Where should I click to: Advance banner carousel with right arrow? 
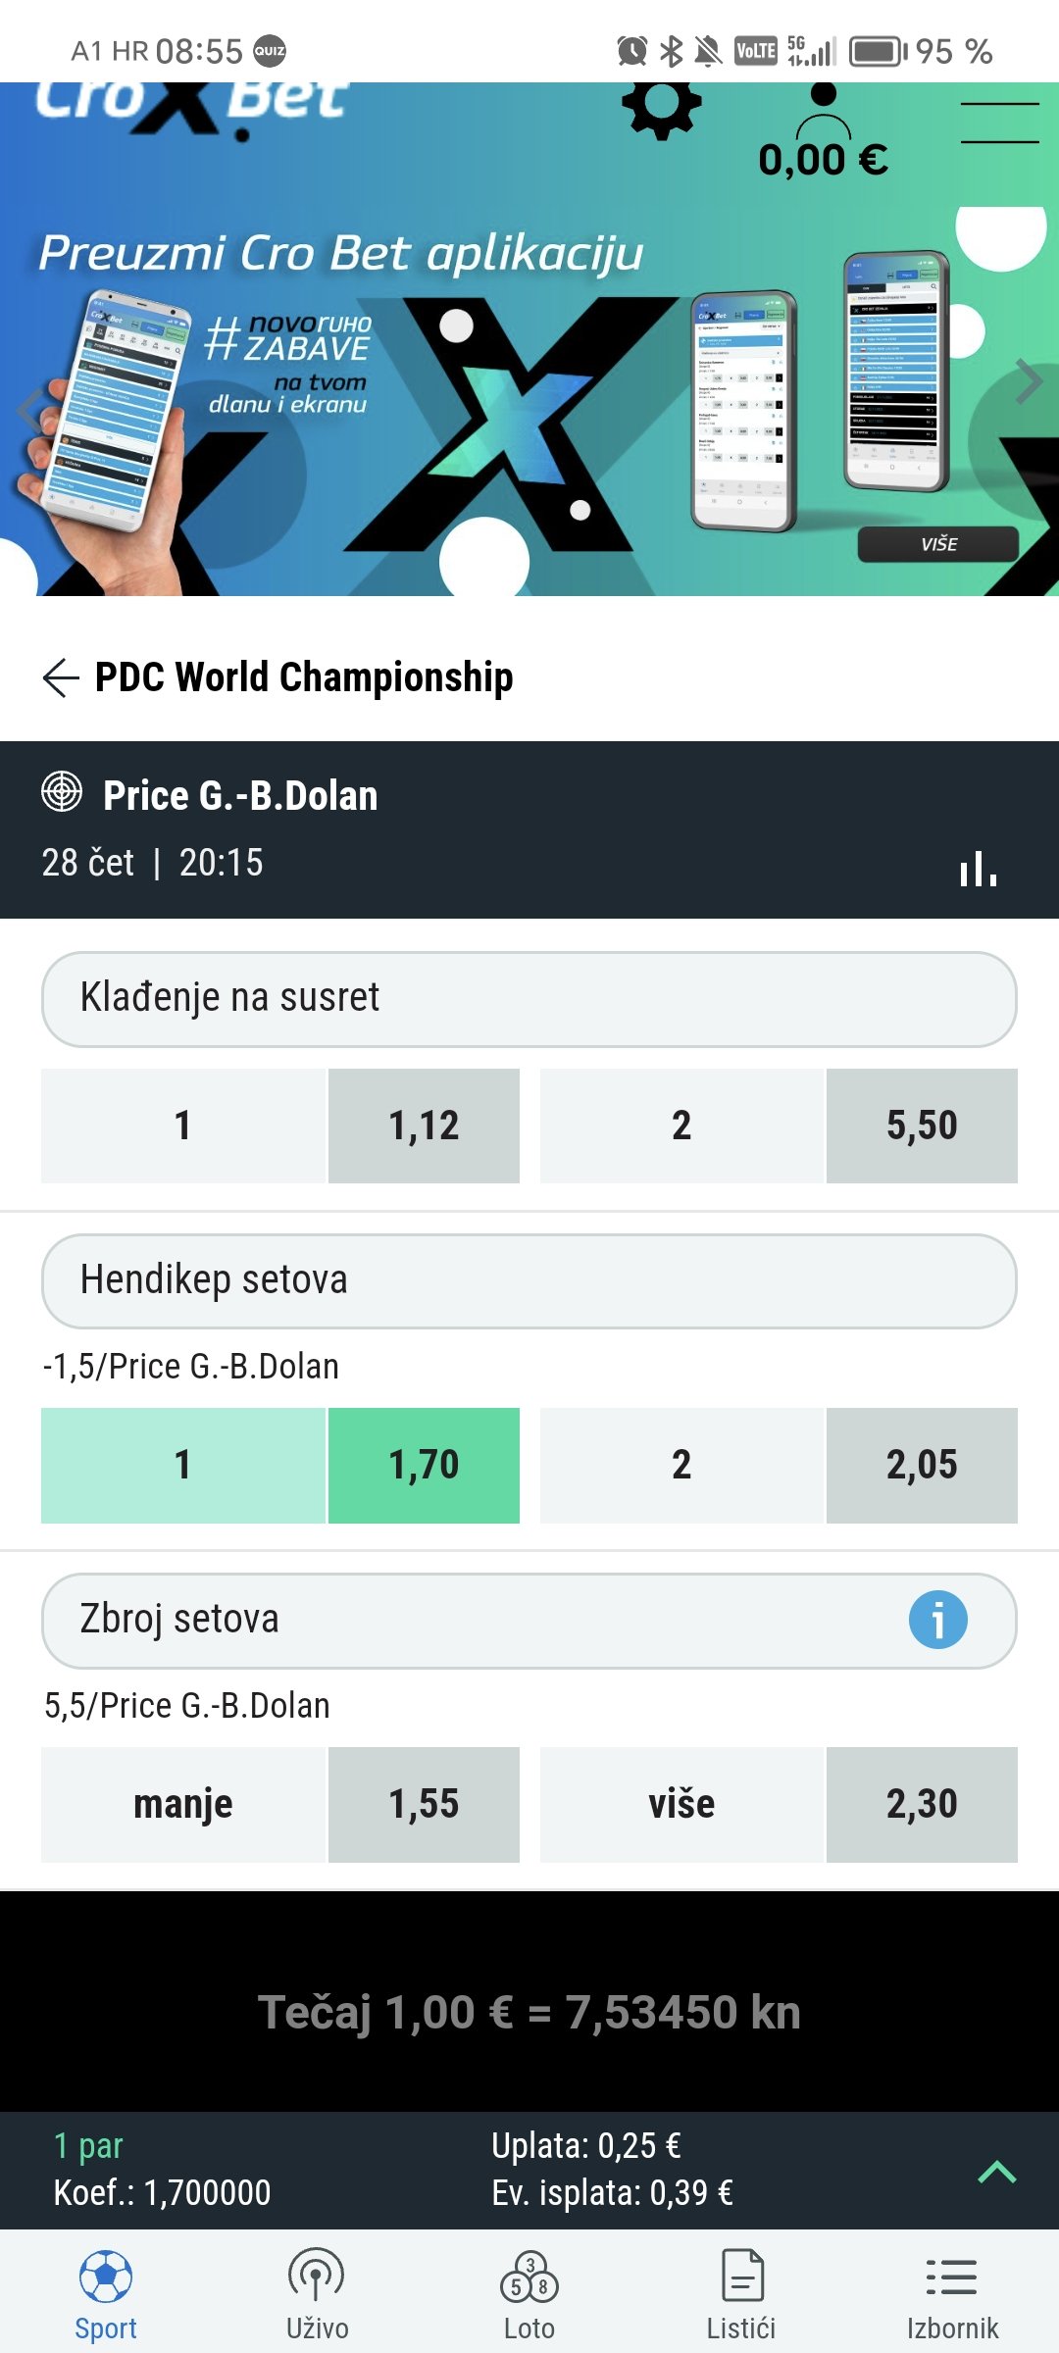point(1028,381)
